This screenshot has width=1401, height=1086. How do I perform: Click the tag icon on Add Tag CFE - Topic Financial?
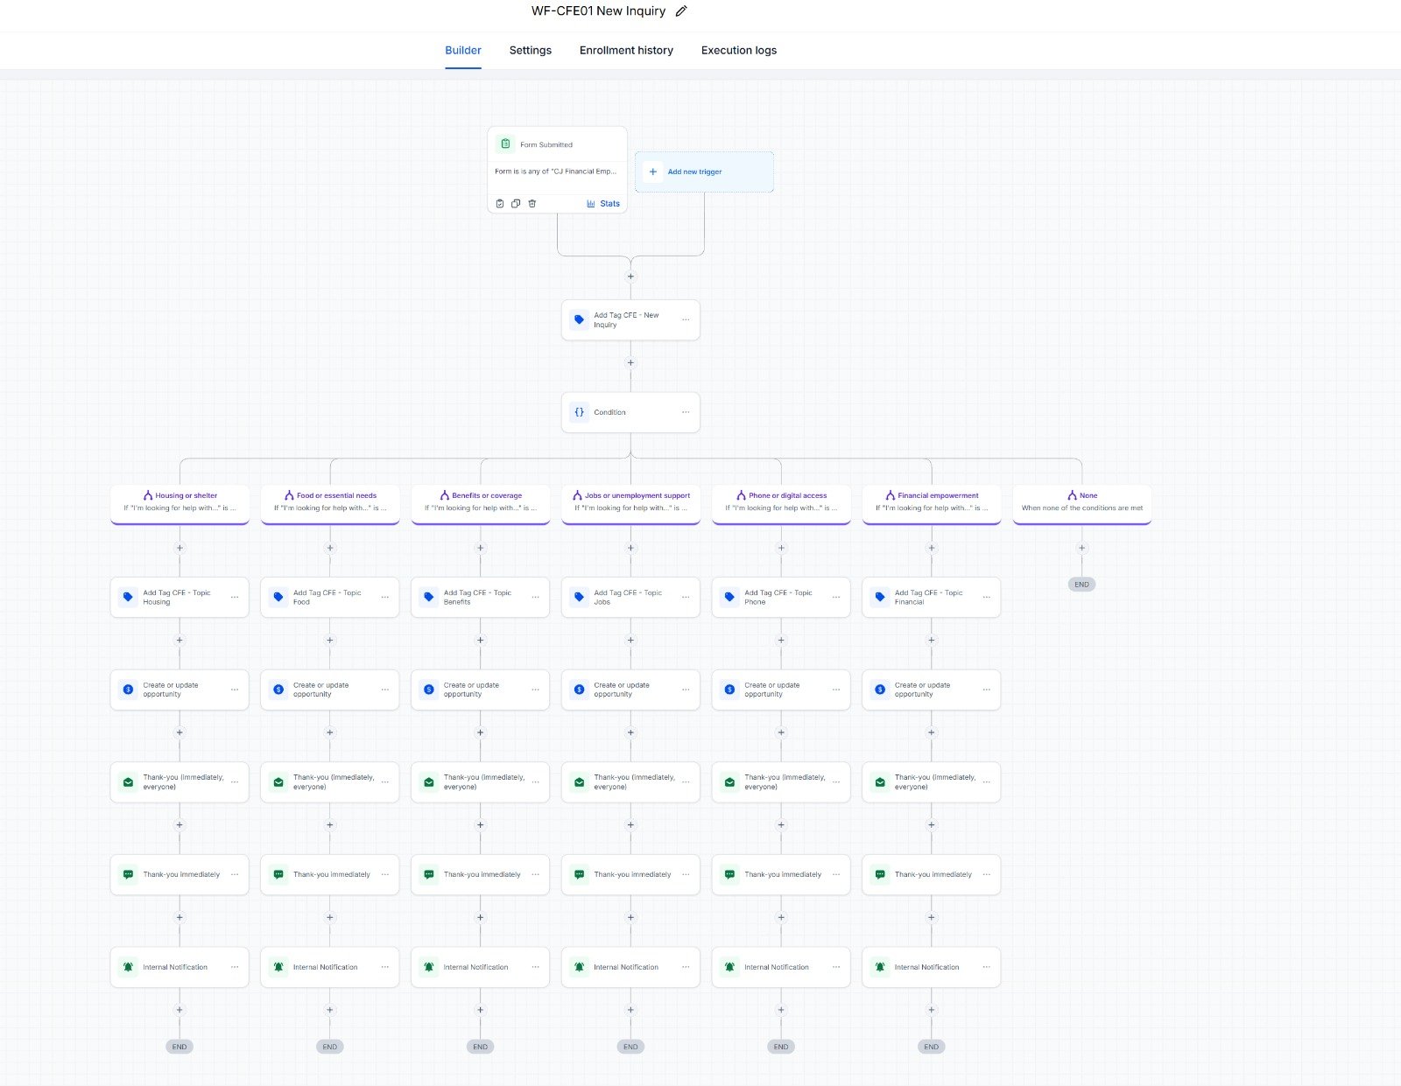880,597
